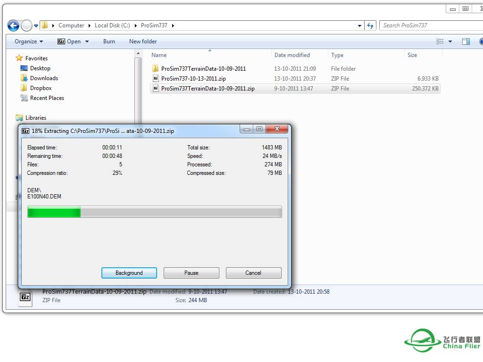
Task: Toggle the preview pane icon
Action: click(x=466, y=41)
